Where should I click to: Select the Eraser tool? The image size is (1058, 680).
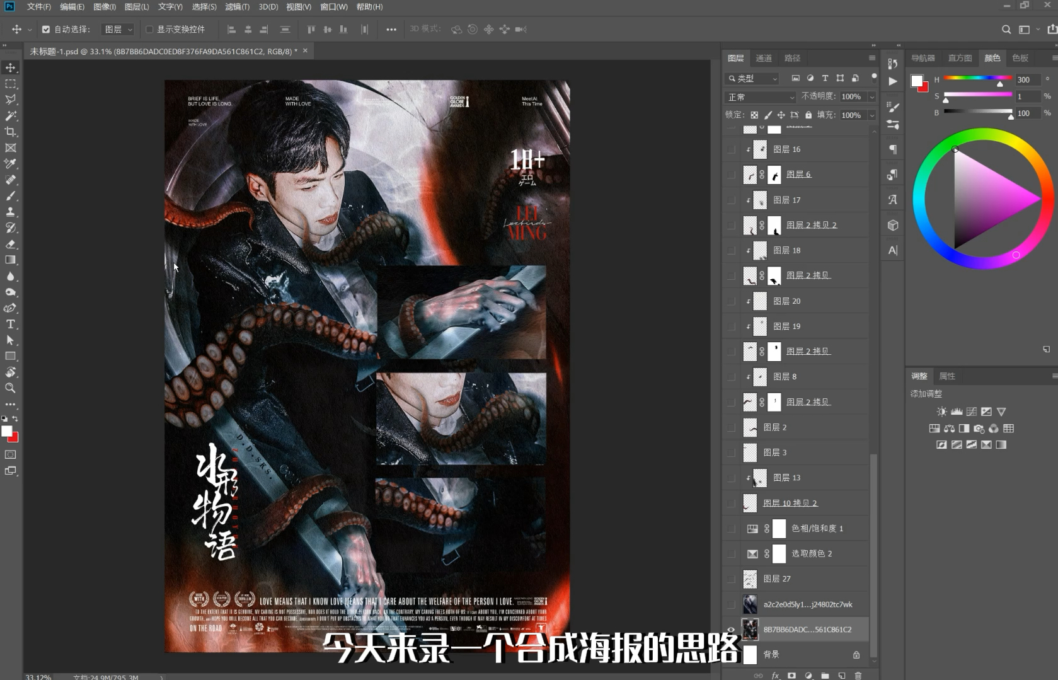11,244
